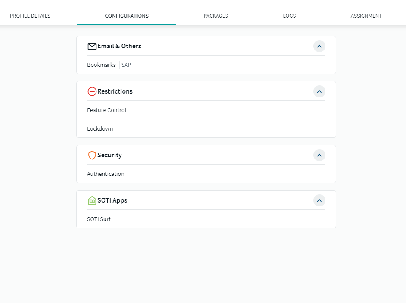Click the green SOTI Apps icon
Image resolution: width=406 pixels, height=303 pixels.
(92, 200)
